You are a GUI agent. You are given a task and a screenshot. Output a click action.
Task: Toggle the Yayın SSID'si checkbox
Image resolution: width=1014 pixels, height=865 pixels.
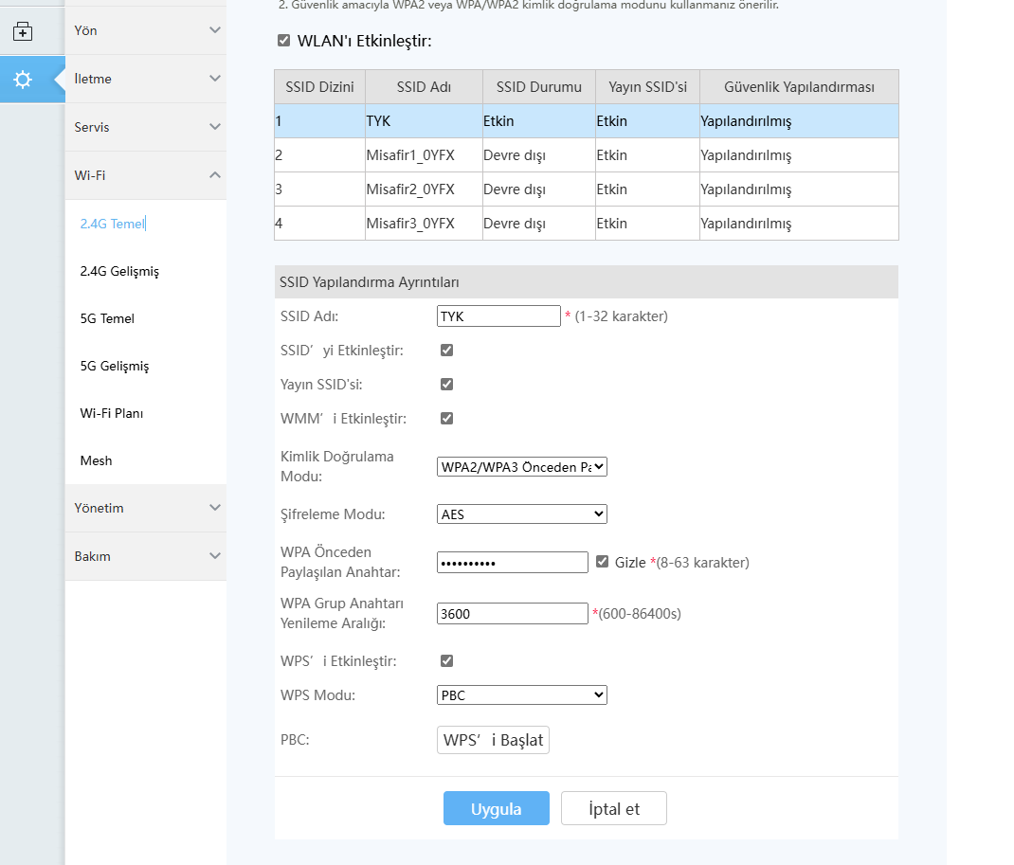[447, 385]
